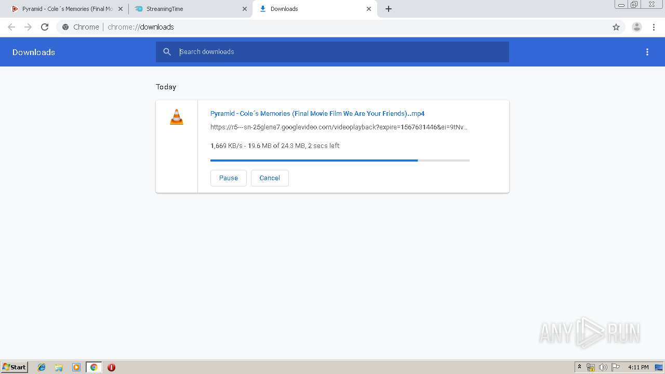Open the media player taskbar icon
665x374 pixels.
click(x=76, y=367)
